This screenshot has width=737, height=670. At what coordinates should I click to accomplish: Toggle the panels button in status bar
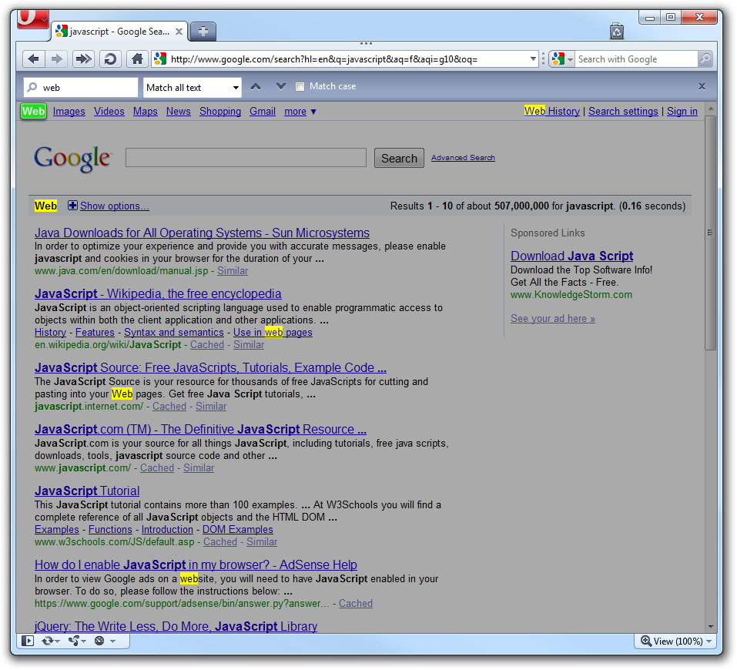tap(28, 641)
